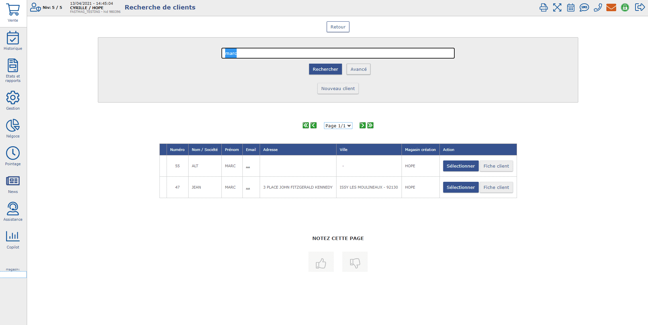This screenshot has height=325, width=648.
Task: Open the Historique calendar icon
Action: 13,38
